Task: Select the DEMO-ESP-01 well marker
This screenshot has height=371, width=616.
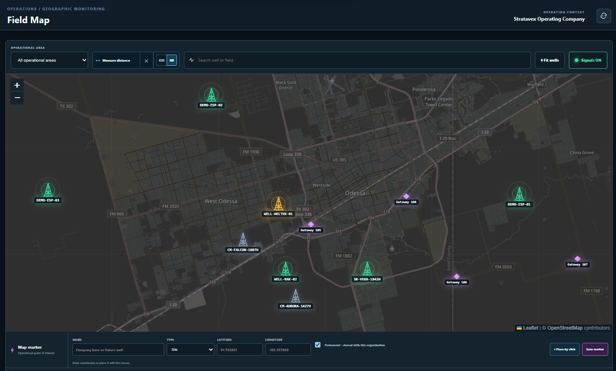Action: 519,194
